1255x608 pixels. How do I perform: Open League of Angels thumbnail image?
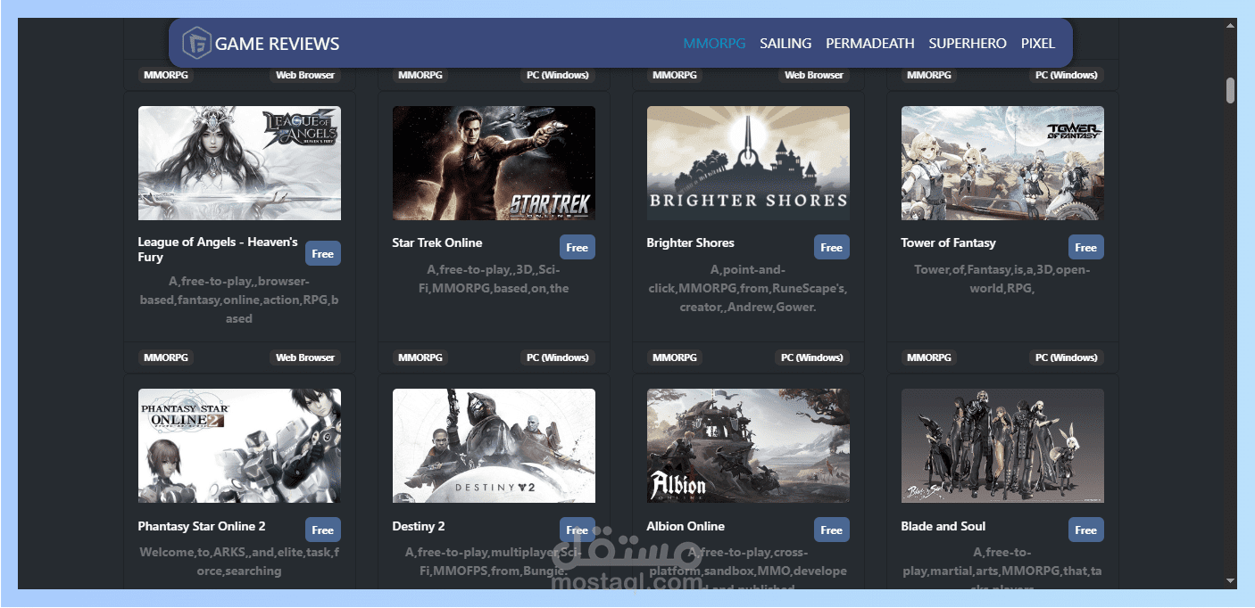click(x=239, y=163)
